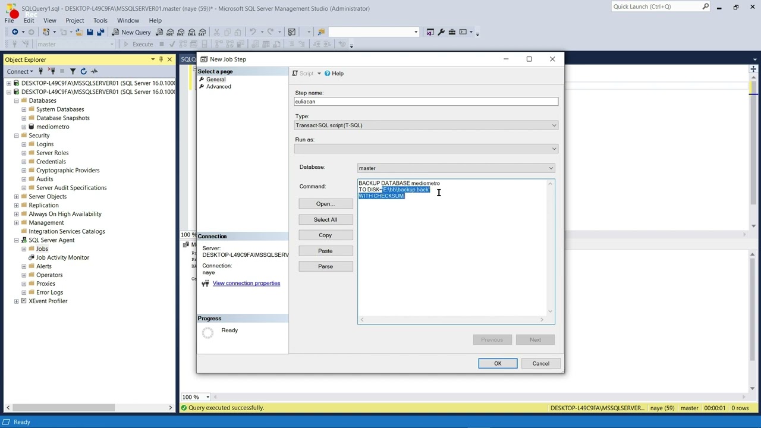
Task: Click the Help icon in New Job Step
Action: 334,73
